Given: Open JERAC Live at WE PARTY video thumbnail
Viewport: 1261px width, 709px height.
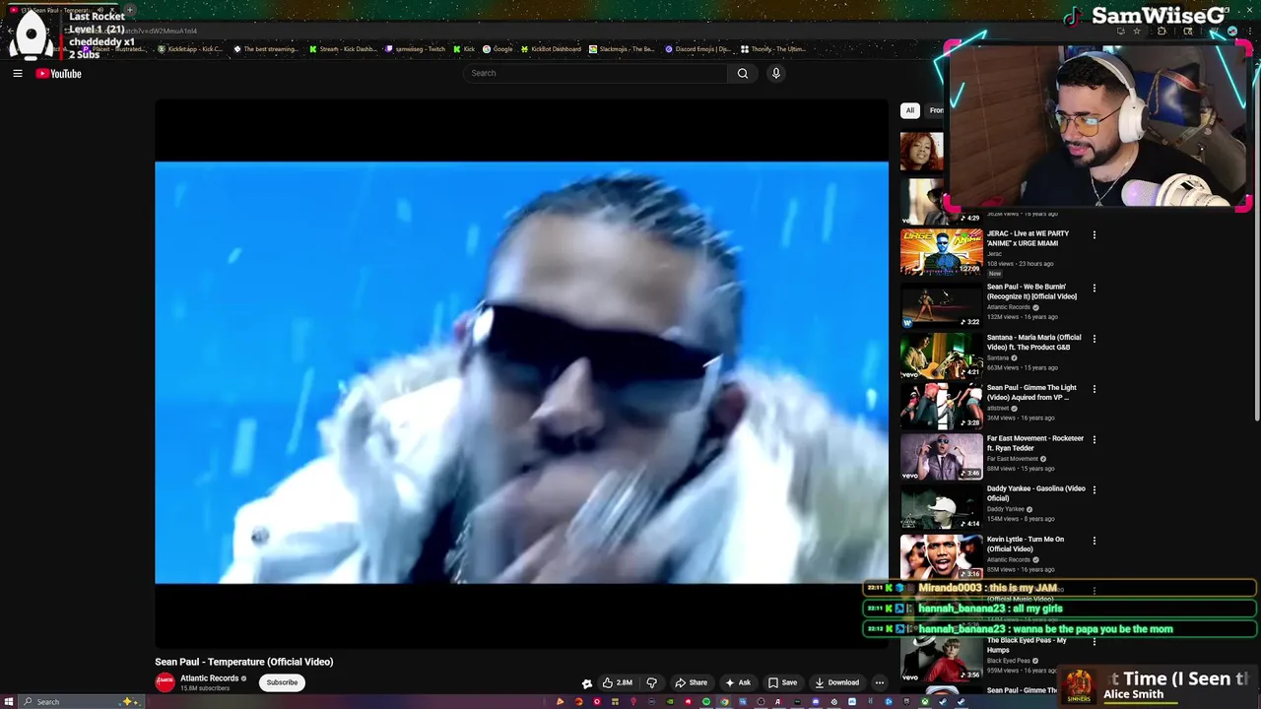Looking at the screenshot, I should (x=942, y=251).
